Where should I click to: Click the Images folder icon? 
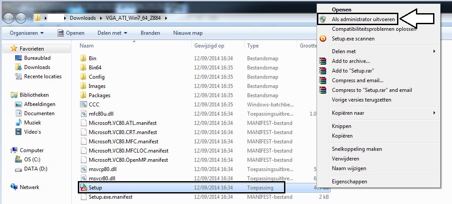(83, 86)
